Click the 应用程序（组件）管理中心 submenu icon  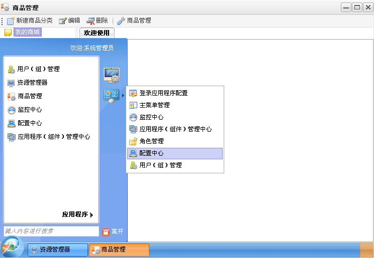point(133,129)
